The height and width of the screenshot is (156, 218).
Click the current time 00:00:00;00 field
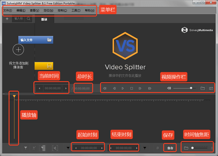(53, 88)
